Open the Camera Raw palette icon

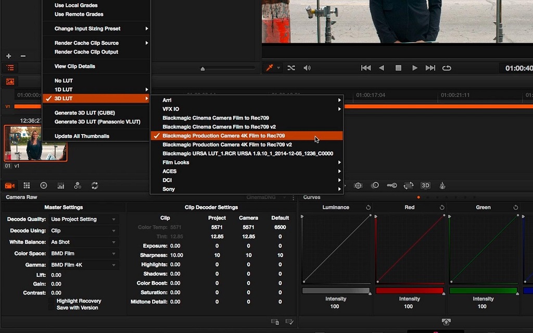tap(9, 186)
